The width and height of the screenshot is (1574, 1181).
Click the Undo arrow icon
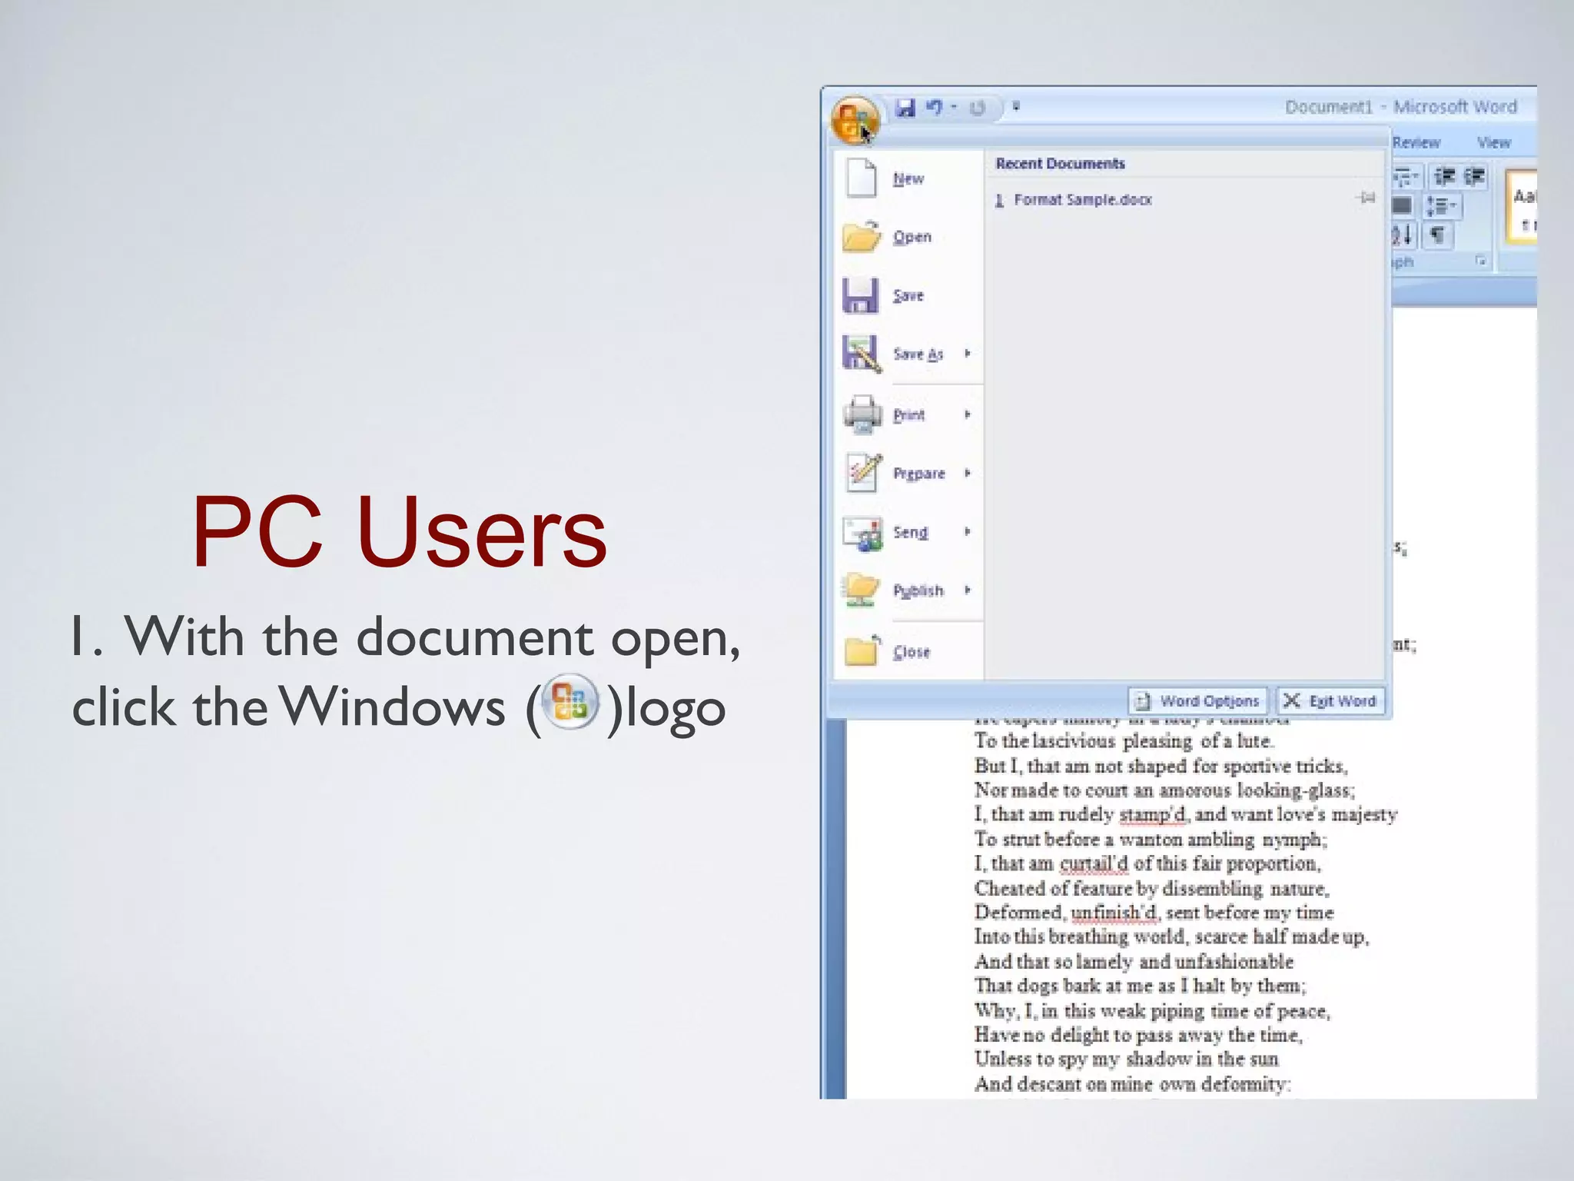934,108
